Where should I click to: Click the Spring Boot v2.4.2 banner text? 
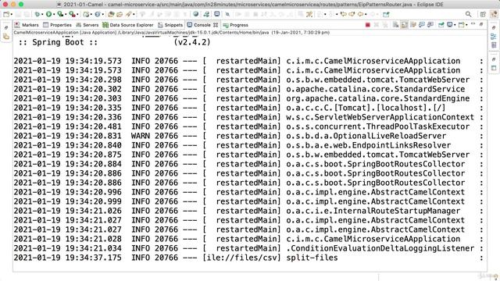(114, 42)
